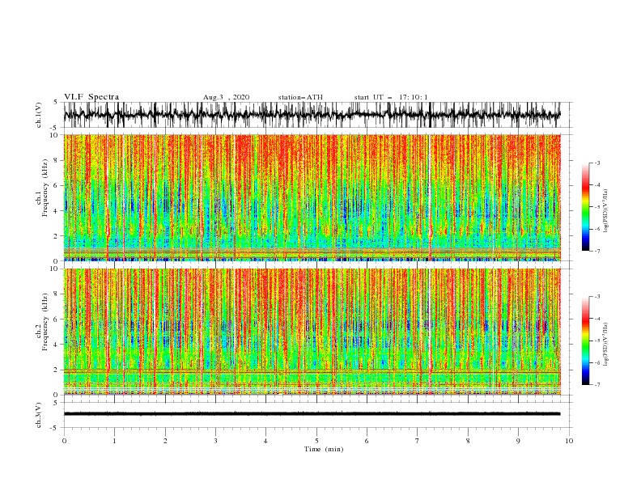The image size is (641, 495).
Task: Click the "2" tick on the time axis
Action: tap(165, 441)
